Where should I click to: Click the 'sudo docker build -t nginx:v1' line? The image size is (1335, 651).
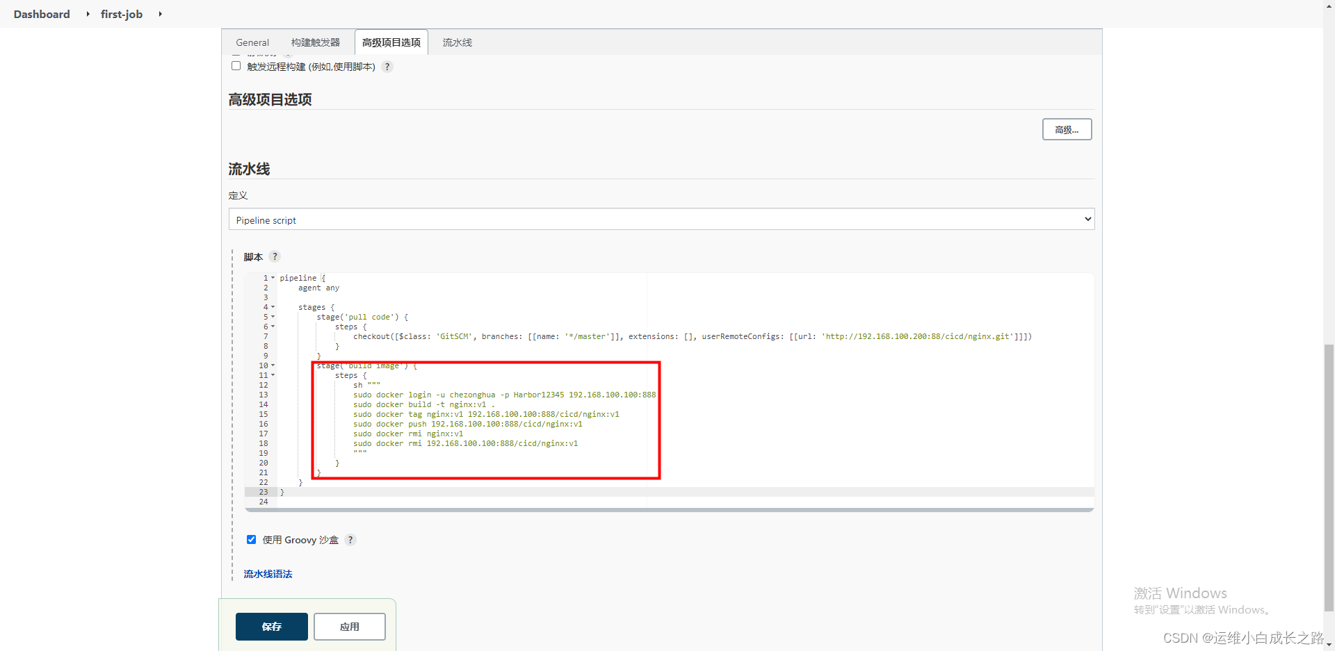(424, 404)
